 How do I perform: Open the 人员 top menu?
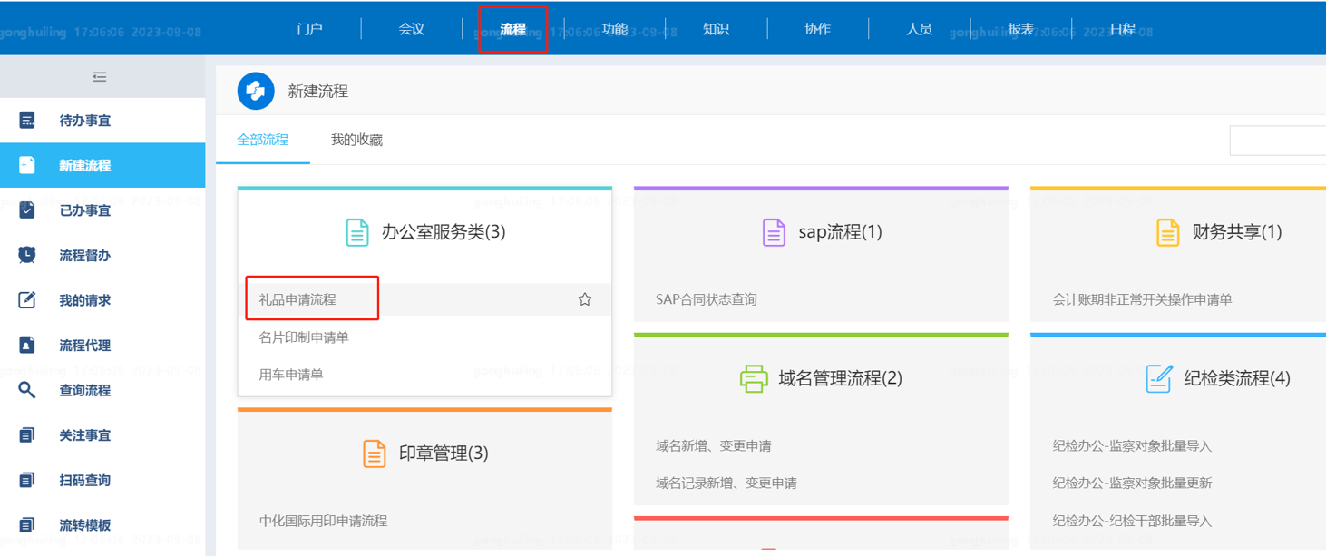(920, 29)
